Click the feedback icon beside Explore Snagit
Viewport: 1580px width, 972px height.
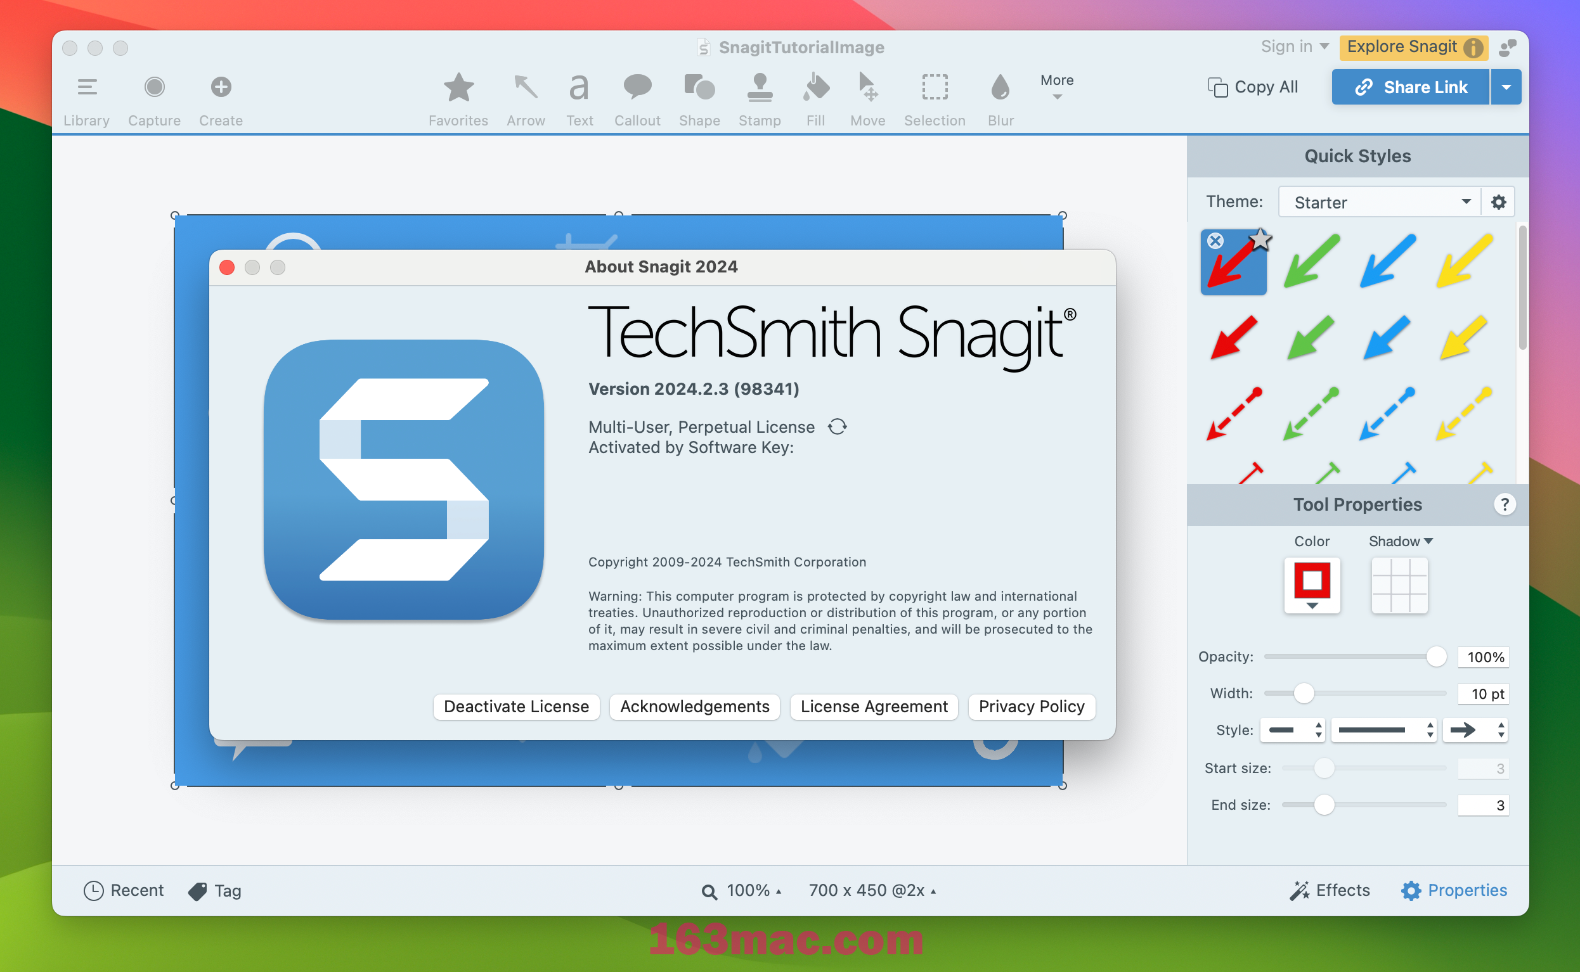[1507, 48]
